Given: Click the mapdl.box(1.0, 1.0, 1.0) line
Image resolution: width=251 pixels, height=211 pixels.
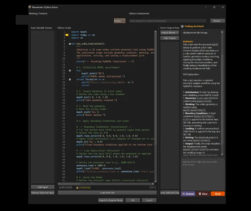Looking at the screenshot, I should 92,97.
